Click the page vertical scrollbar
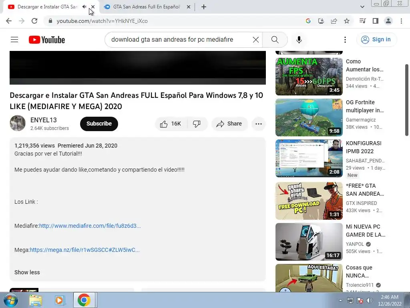This screenshot has width=410, height=308. pyautogui.click(x=407, y=100)
